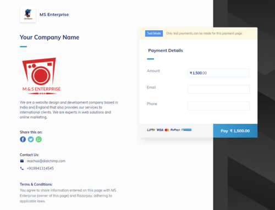Click the MS Enterprise merchant logo
275x210 pixels.
tap(28, 14)
